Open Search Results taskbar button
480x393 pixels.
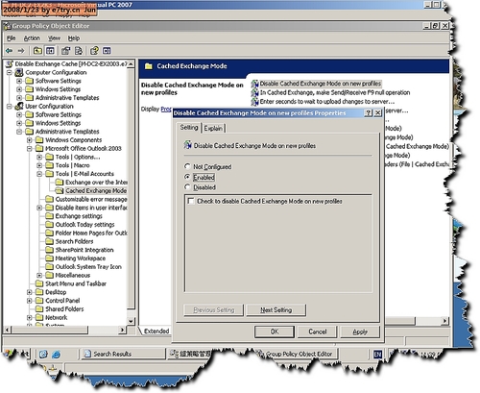pos(123,354)
